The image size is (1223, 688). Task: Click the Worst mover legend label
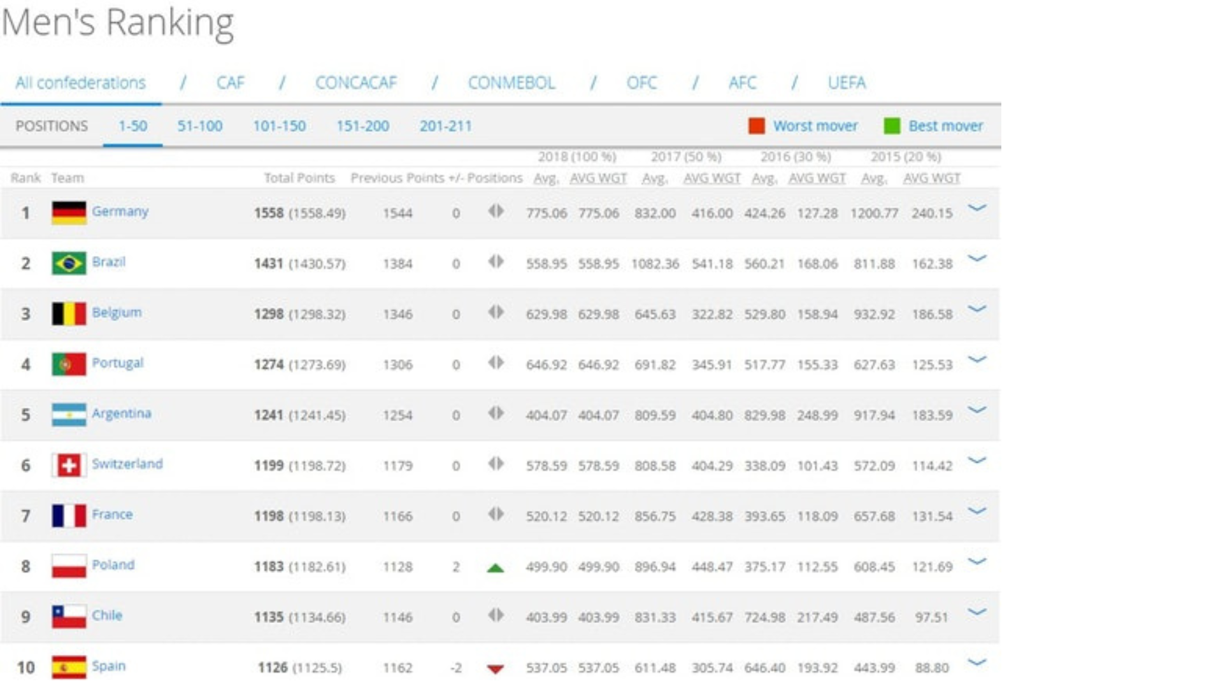click(x=815, y=126)
